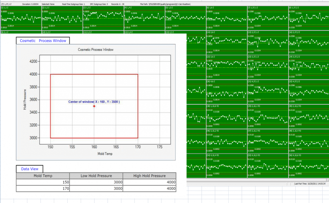The height and width of the screenshot is (203, 329).
Task: Select the Mold Temp 150 cell
Action: coord(43,182)
